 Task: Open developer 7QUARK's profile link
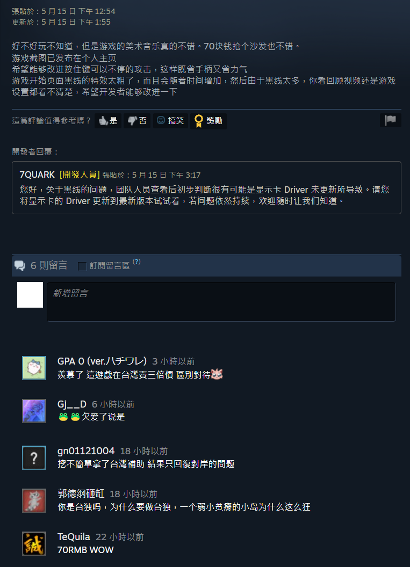37,175
